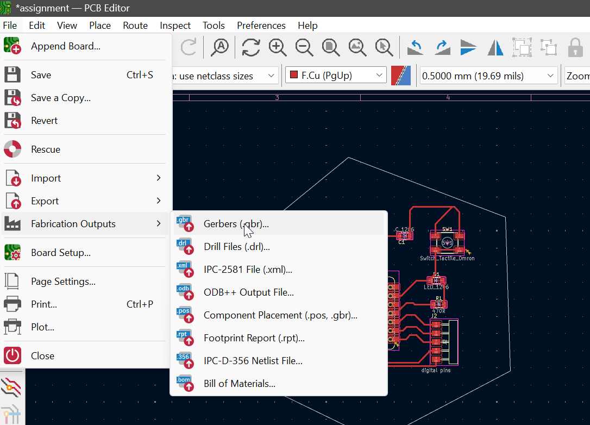Zoom to selection using the cursor magnifier icon
This screenshot has width=590, height=425.
point(384,48)
